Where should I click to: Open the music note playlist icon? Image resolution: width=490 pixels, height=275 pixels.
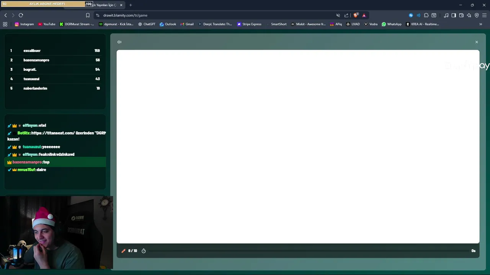pyautogui.click(x=446, y=15)
